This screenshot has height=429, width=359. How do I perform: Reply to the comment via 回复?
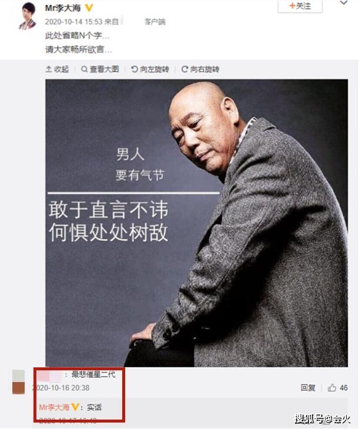308,388
